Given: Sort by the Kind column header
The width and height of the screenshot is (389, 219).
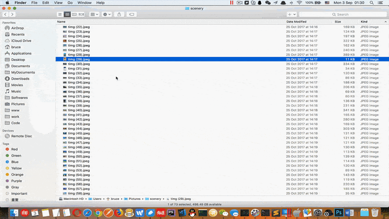Looking at the screenshot, I should tap(364, 22).
